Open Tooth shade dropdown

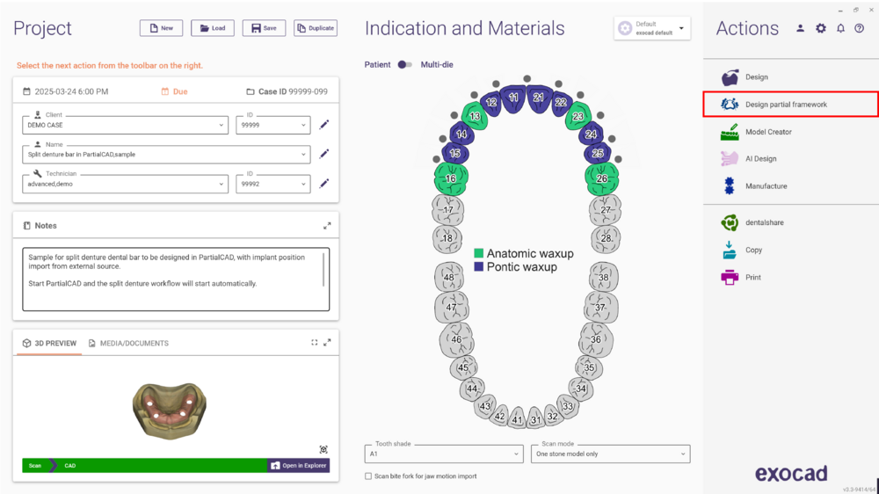[x=443, y=454]
